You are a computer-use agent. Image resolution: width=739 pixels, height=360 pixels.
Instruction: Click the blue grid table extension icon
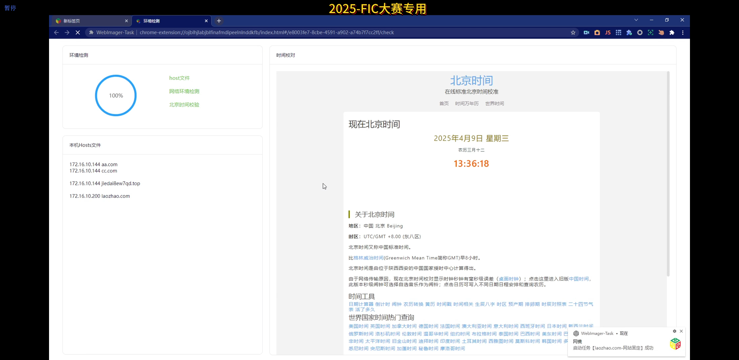coord(619,33)
